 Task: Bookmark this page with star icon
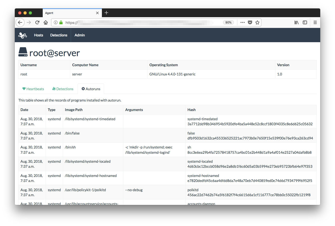click(x=257, y=22)
